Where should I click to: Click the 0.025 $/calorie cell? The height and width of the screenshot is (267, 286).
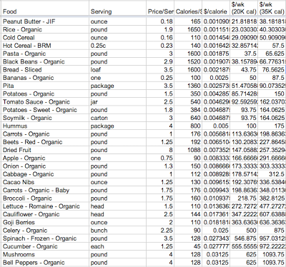[216, 231]
